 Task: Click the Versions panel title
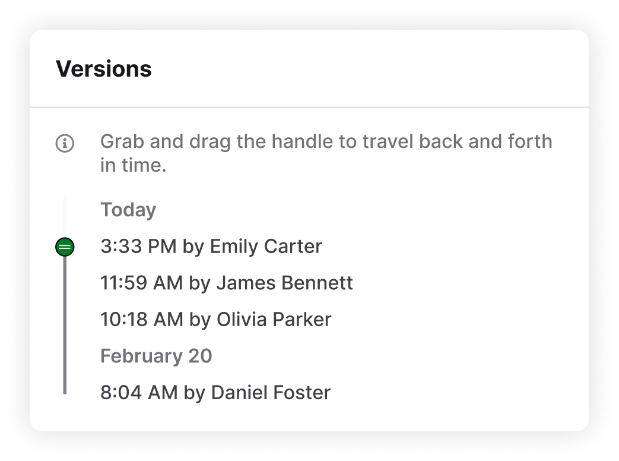104,69
